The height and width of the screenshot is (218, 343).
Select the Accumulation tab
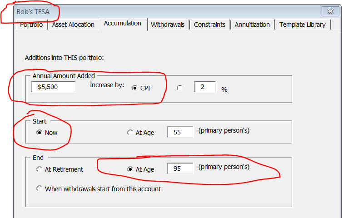point(123,24)
